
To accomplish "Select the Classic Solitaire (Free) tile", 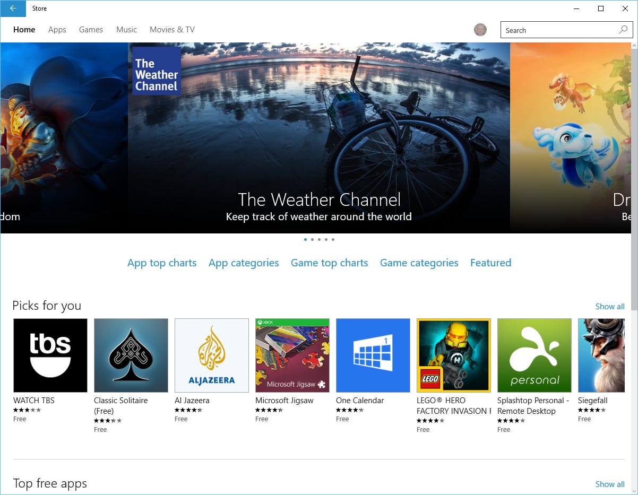I will click(131, 355).
